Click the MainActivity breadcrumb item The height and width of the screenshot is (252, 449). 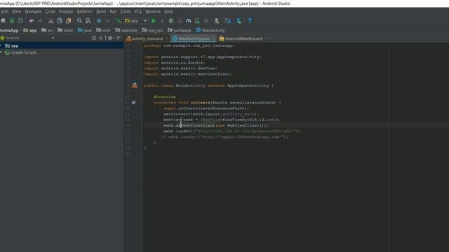210,30
